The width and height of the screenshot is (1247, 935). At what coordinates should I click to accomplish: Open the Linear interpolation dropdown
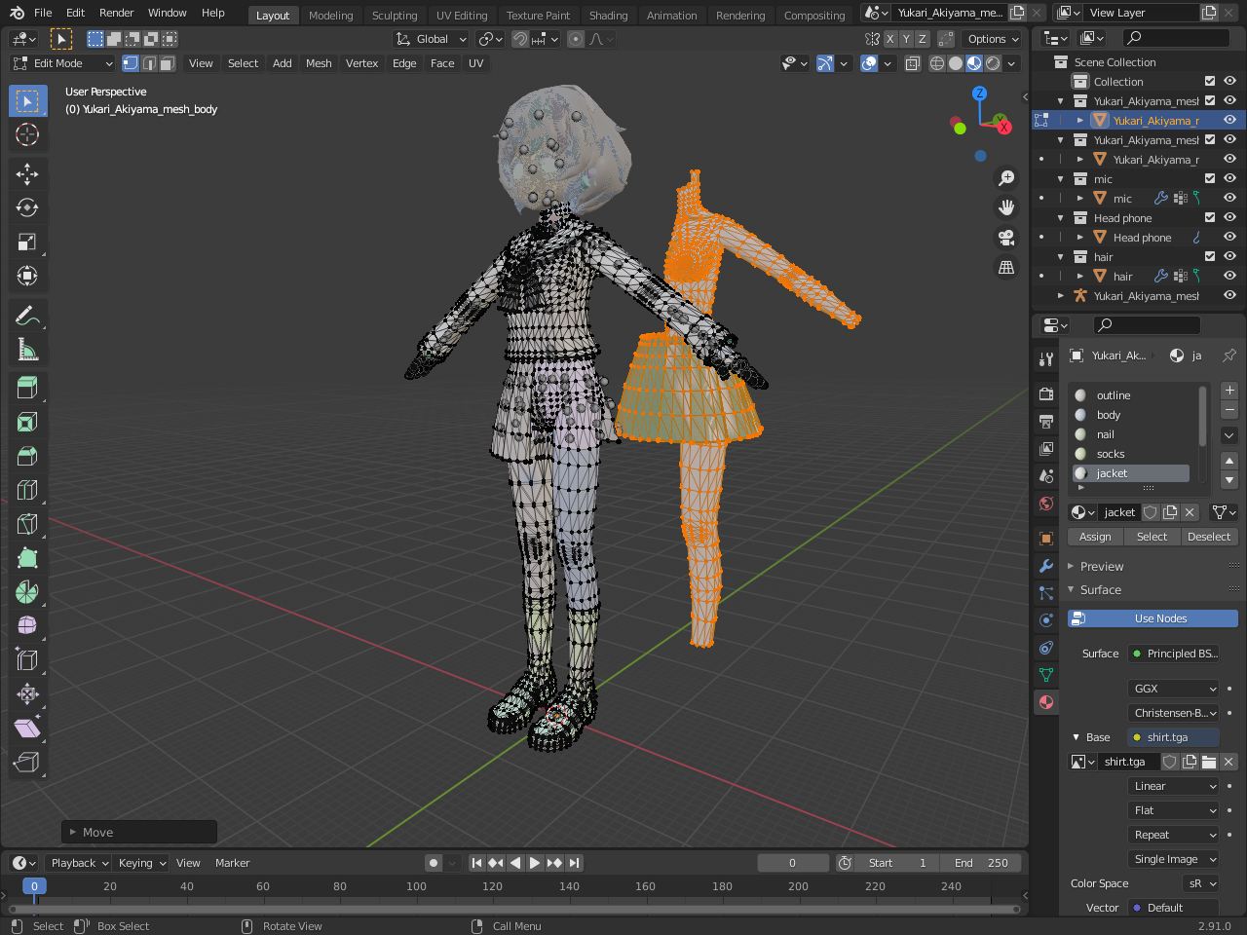tap(1173, 786)
